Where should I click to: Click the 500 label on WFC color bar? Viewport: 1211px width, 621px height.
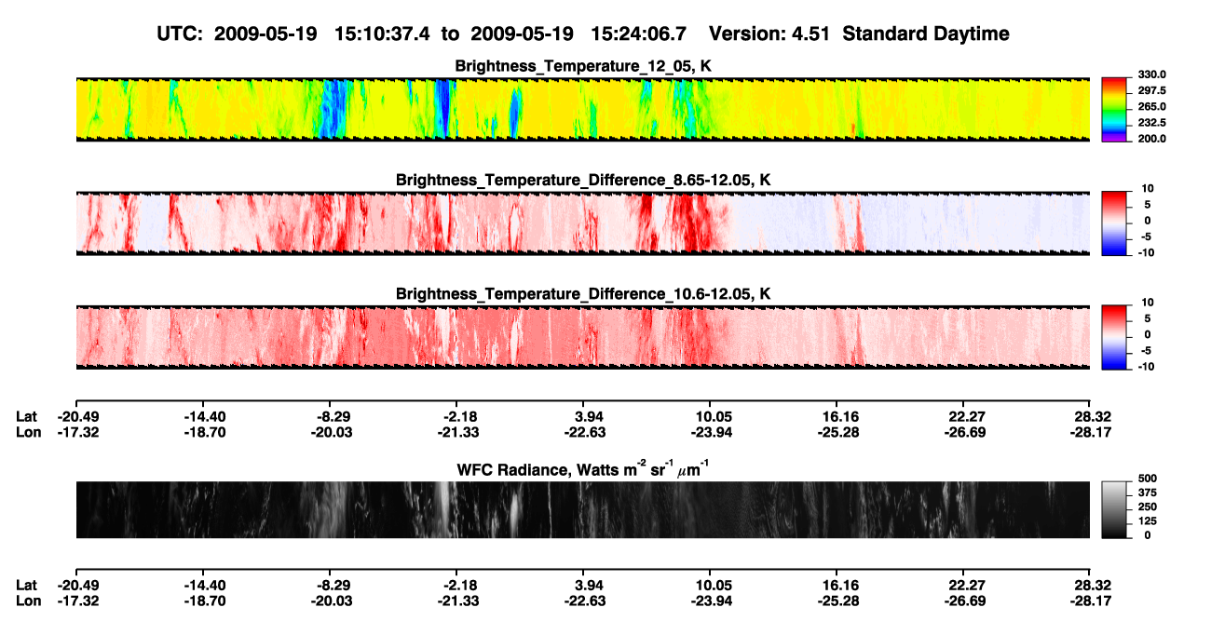[1149, 479]
